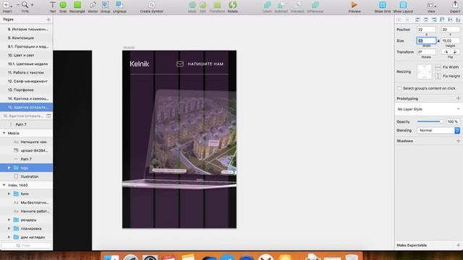Apply Mask from the toolbar

(x=192, y=7)
